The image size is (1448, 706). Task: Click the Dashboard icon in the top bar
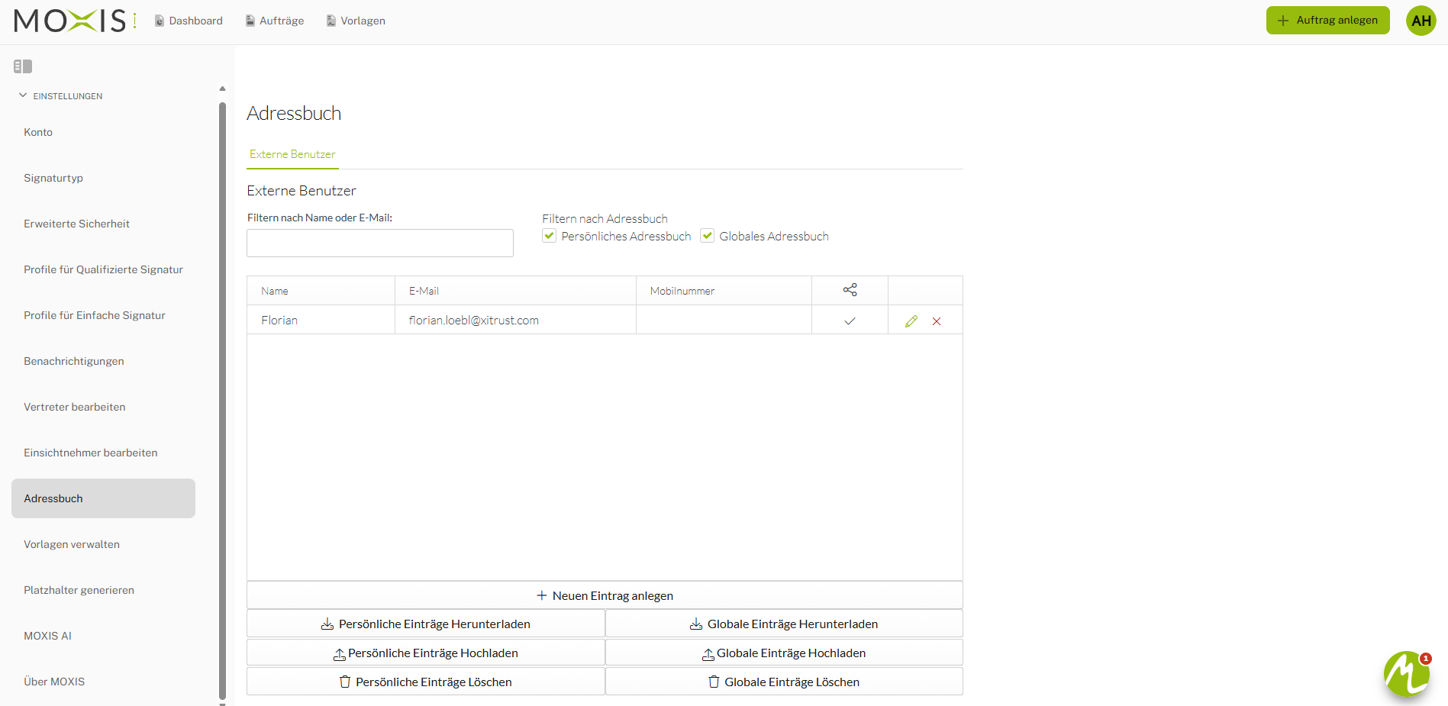(x=160, y=21)
